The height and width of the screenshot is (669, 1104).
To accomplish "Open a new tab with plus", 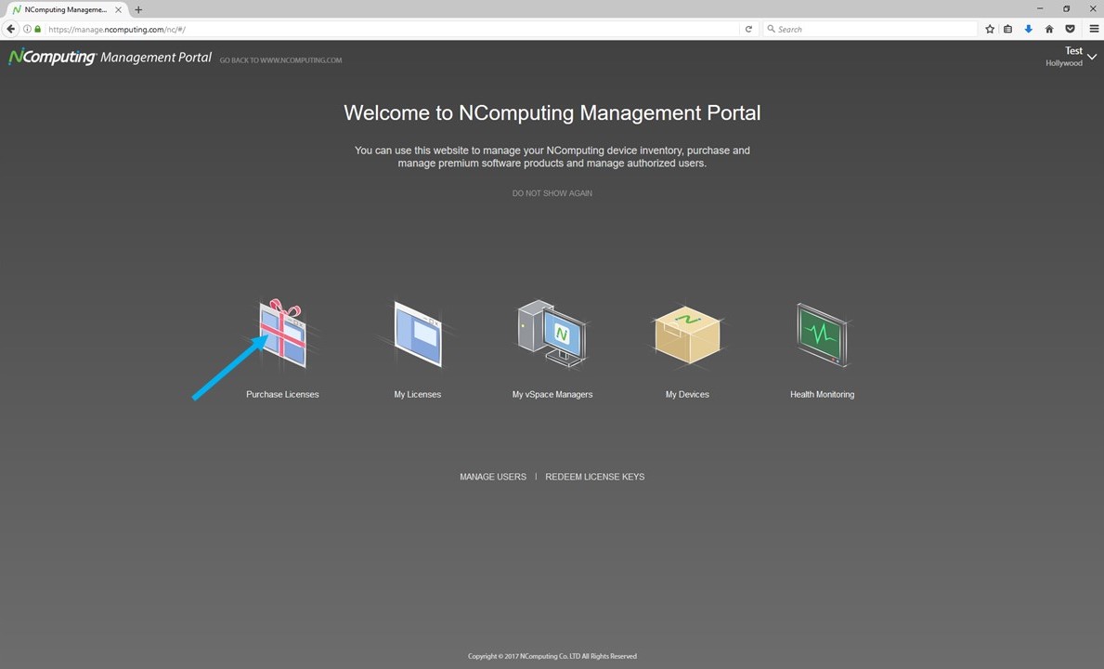I will [138, 10].
